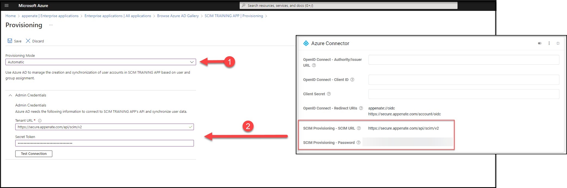Click the Microsoft Azure logo text
This screenshot has width=567, height=188.
33,5
